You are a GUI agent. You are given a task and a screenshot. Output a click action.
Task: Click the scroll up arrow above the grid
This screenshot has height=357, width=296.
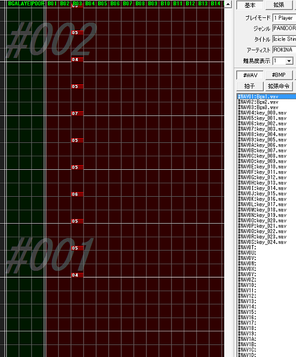(x=228, y=4)
